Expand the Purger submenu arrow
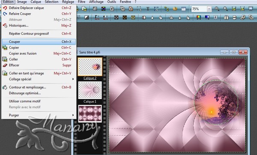The height and width of the screenshot is (155, 257). click(73, 115)
